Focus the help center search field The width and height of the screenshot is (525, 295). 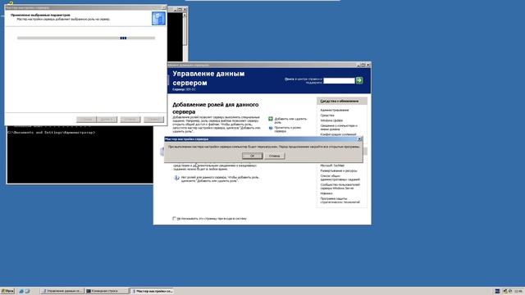[339, 80]
